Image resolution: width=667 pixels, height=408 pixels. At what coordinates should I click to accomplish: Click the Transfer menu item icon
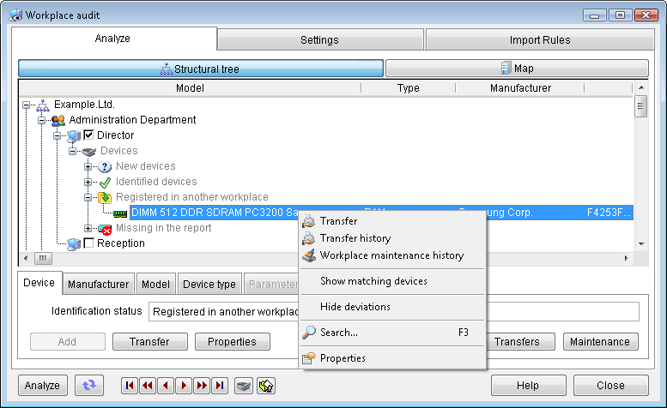point(309,221)
